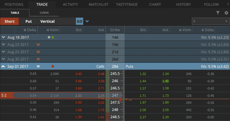Click call ask 3.09 at strike 246
Screen dimensions: 230x121
point(101,81)
